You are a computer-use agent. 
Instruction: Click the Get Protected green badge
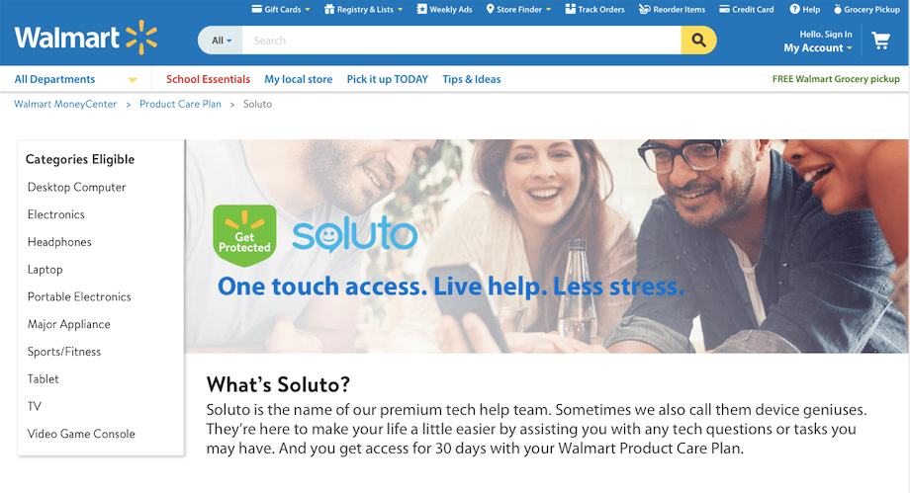[x=244, y=235]
